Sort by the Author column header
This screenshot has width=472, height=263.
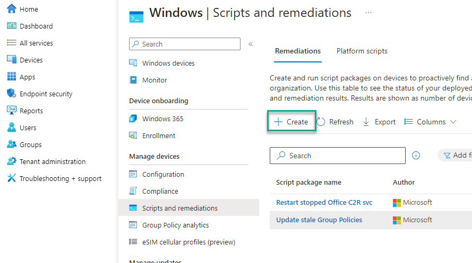click(404, 183)
